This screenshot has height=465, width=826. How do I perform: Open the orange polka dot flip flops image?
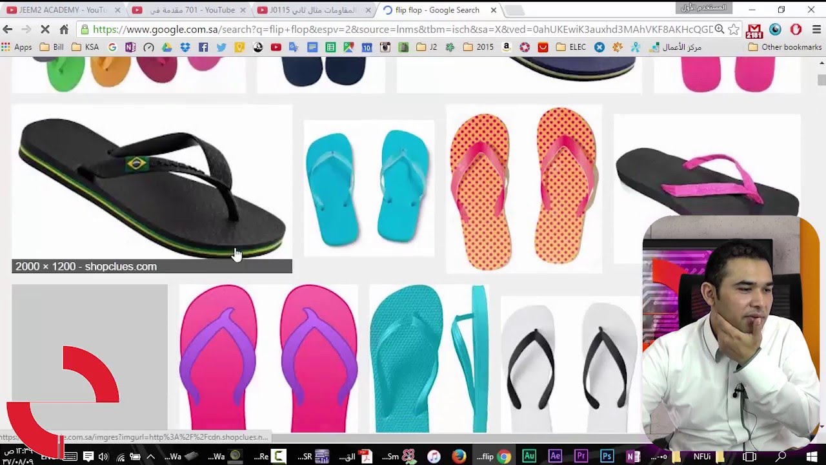524,188
